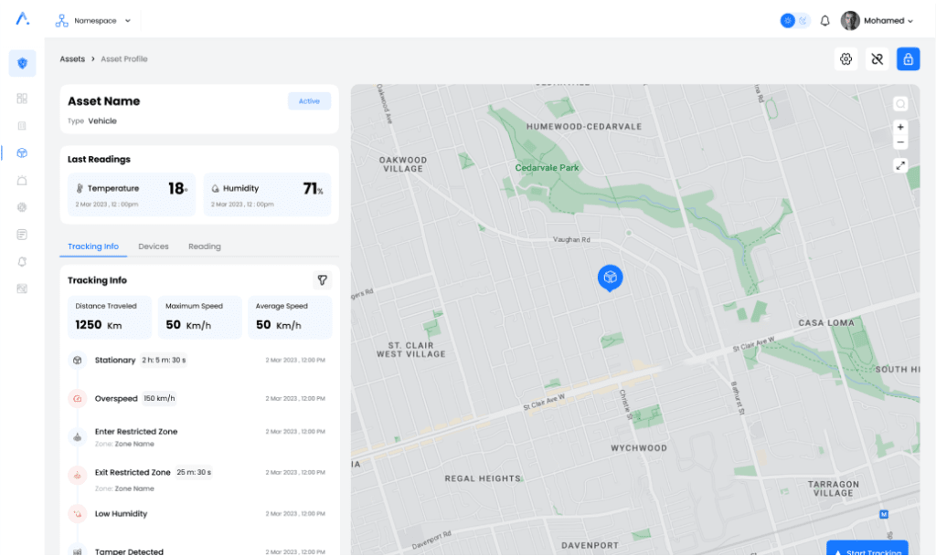Open asset settings gear icon
The width and height of the screenshot is (936, 556).
coord(846,59)
